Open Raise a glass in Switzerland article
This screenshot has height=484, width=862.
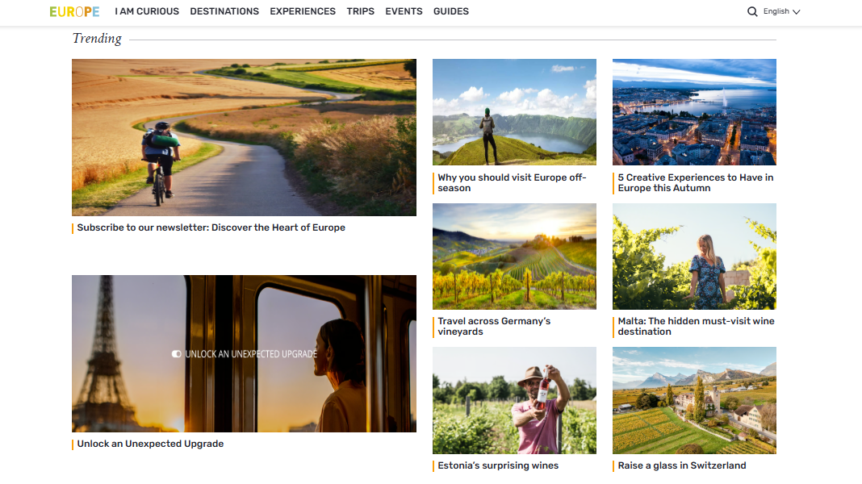(682, 465)
